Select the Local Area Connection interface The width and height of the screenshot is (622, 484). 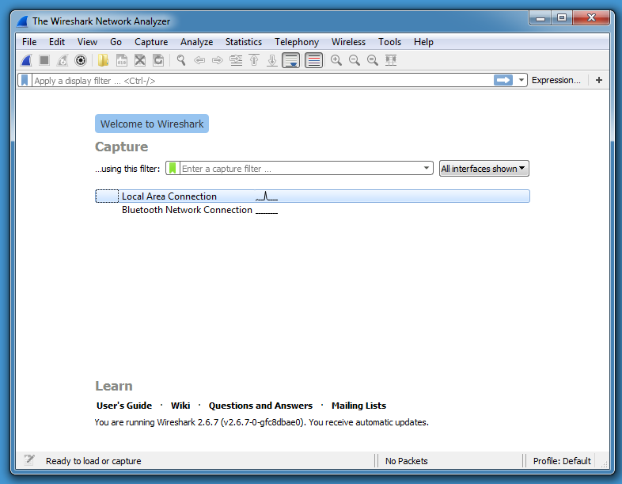pos(169,196)
